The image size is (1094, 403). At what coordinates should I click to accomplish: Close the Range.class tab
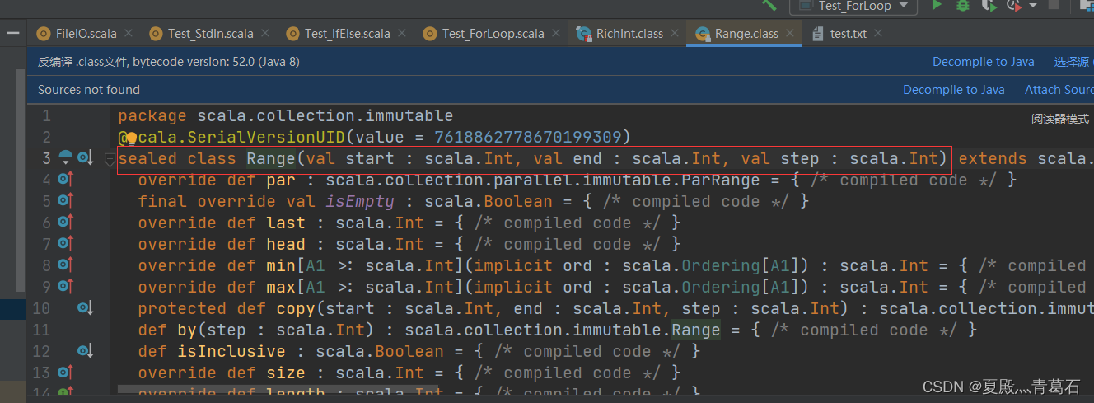click(x=789, y=34)
